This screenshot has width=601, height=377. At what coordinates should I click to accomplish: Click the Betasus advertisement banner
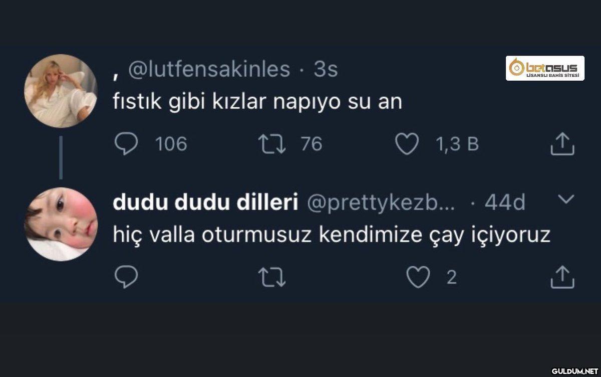pyautogui.click(x=545, y=68)
